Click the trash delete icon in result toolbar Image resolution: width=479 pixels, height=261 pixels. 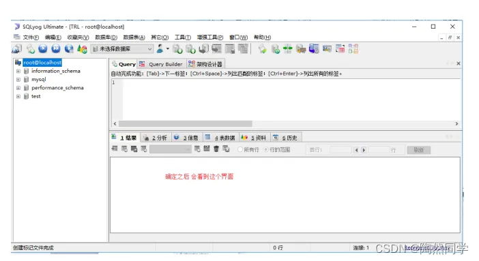(x=216, y=149)
